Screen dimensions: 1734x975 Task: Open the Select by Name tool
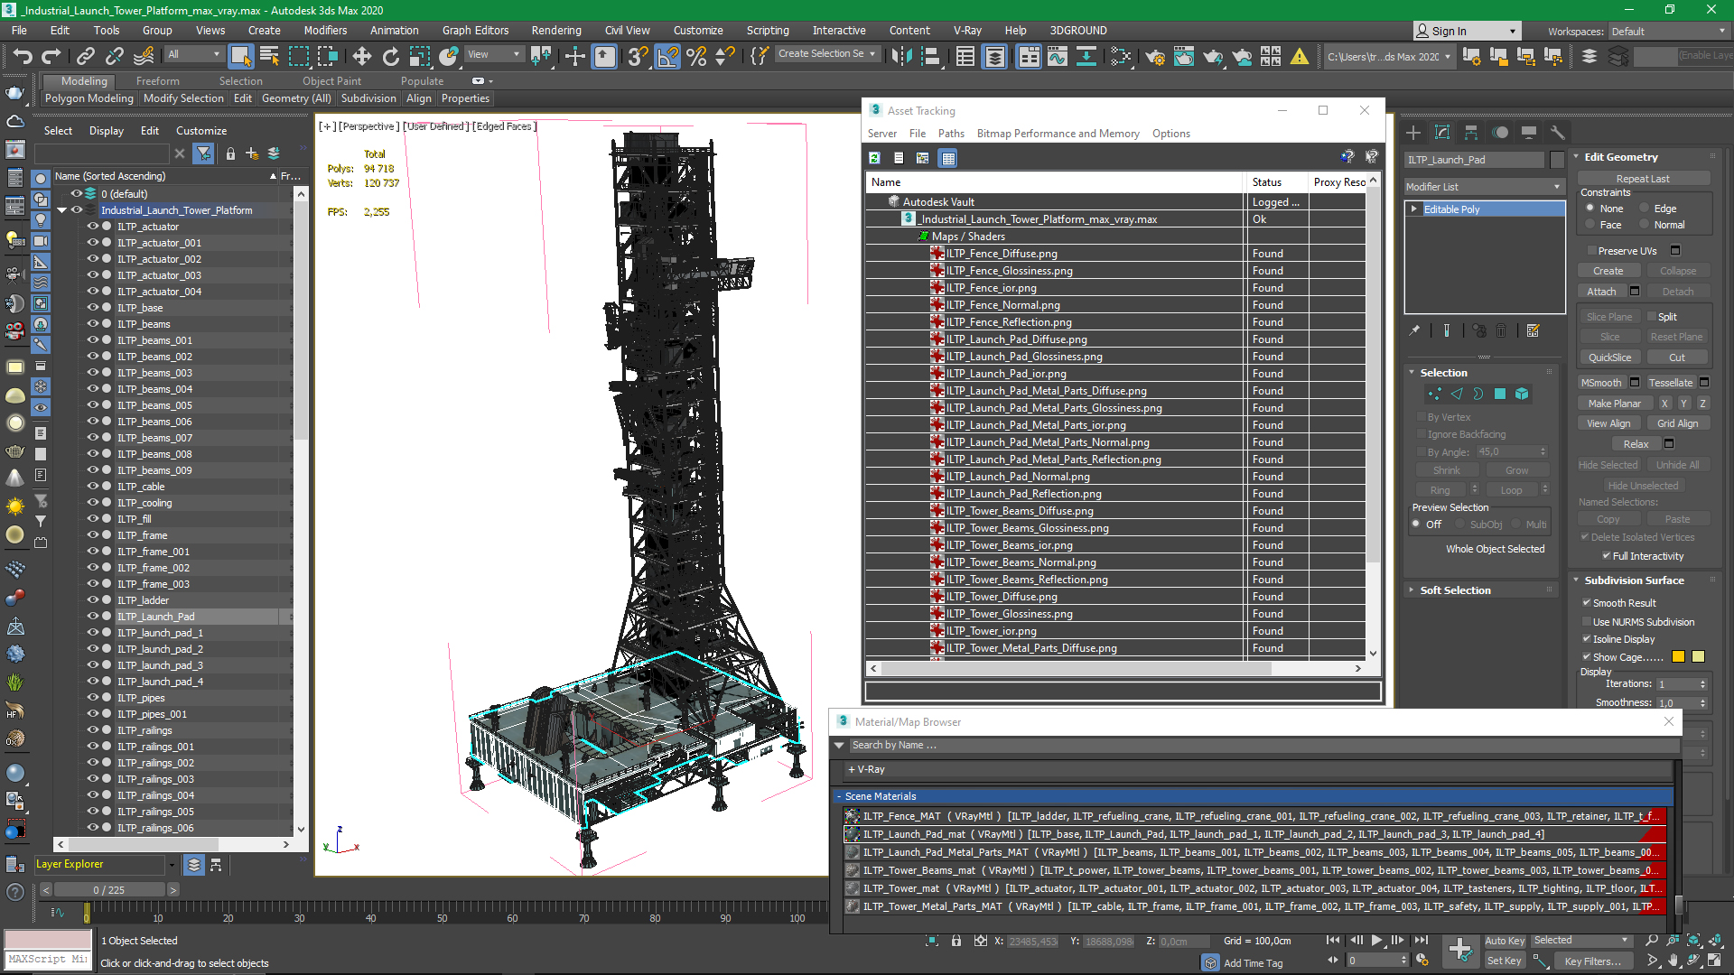[269, 57]
